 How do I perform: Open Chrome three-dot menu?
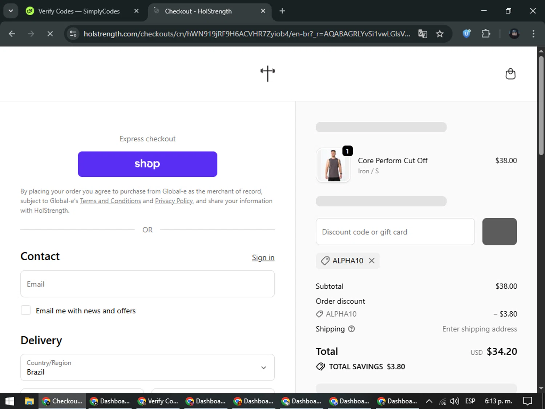tap(533, 34)
